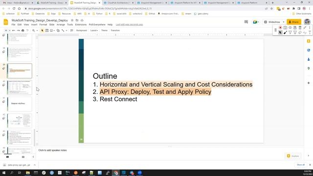Click the save icon in annotation toolbar
The width and height of the screenshot is (313, 176).
coord(295,28)
